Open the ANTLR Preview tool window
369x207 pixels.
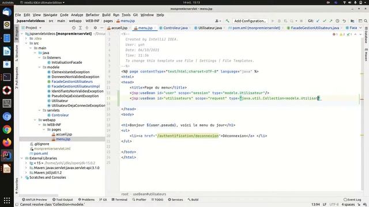(35, 200)
